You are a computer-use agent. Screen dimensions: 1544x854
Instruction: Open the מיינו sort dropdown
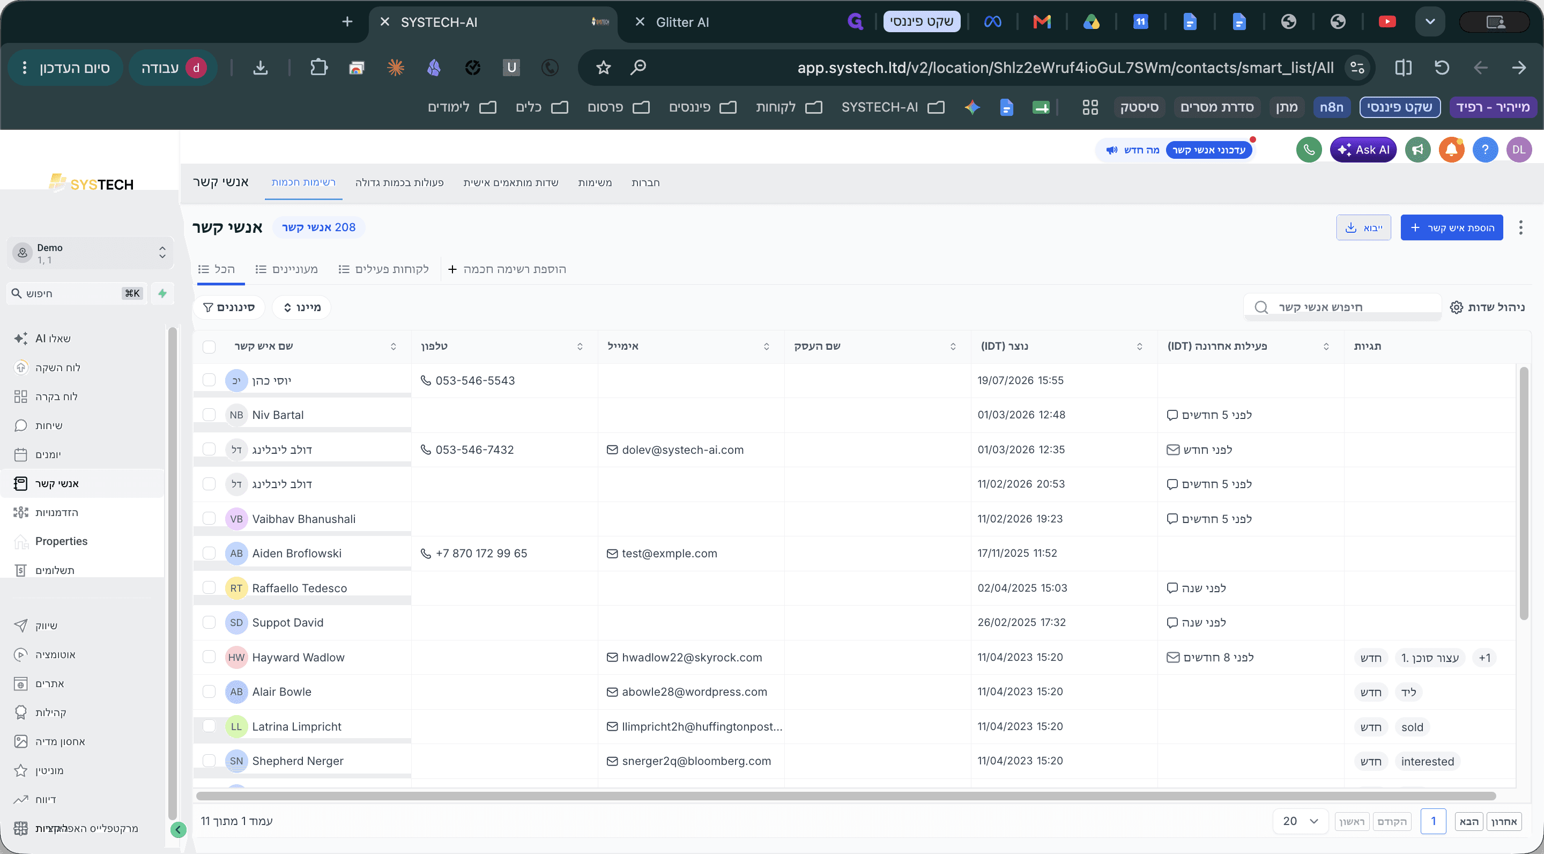pyautogui.click(x=301, y=307)
